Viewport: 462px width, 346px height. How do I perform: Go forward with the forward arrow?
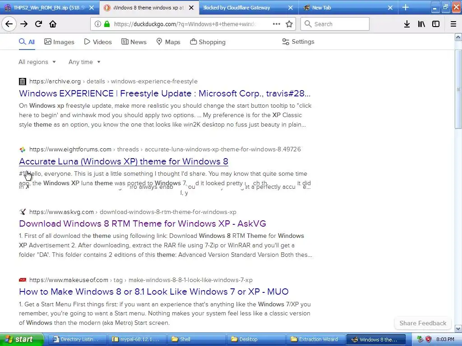(24, 24)
